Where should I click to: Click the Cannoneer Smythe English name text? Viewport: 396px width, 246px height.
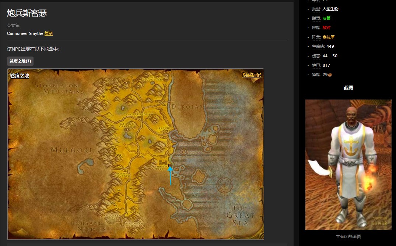point(25,34)
